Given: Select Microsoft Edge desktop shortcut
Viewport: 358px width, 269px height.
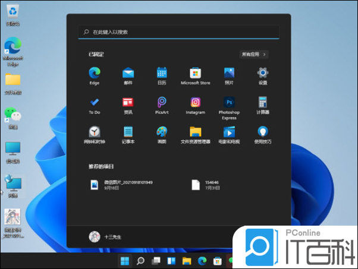Looking at the screenshot, I should [13, 52].
